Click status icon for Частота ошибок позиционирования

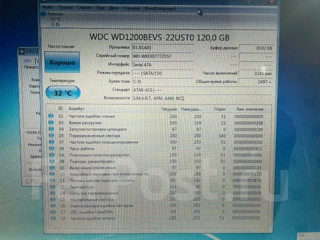[x=51, y=142]
